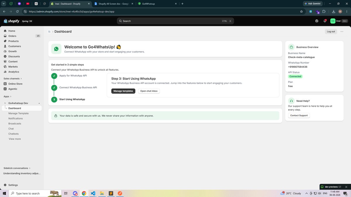Select the Connect WhatsApp Business API step
The height and width of the screenshot is (197, 351).
(x=78, y=88)
